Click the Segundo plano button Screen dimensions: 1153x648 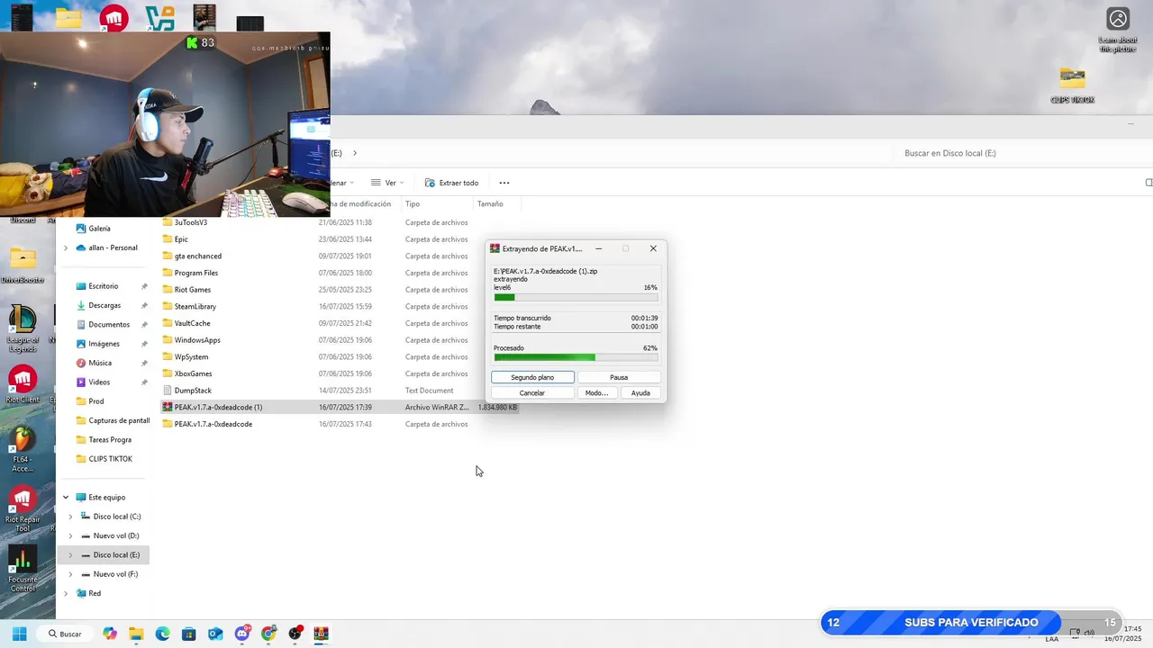coord(532,377)
